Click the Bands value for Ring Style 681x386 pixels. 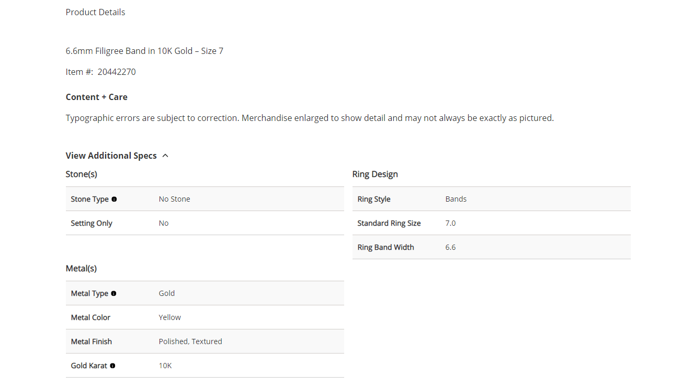pos(456,199)
